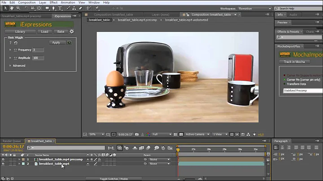Expand the Amplitude parameter

(10, 58)
